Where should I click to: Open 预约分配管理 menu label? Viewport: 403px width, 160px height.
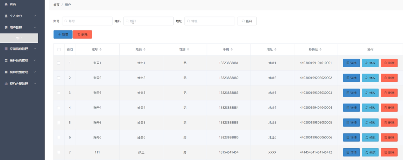(x=19, y=84)
